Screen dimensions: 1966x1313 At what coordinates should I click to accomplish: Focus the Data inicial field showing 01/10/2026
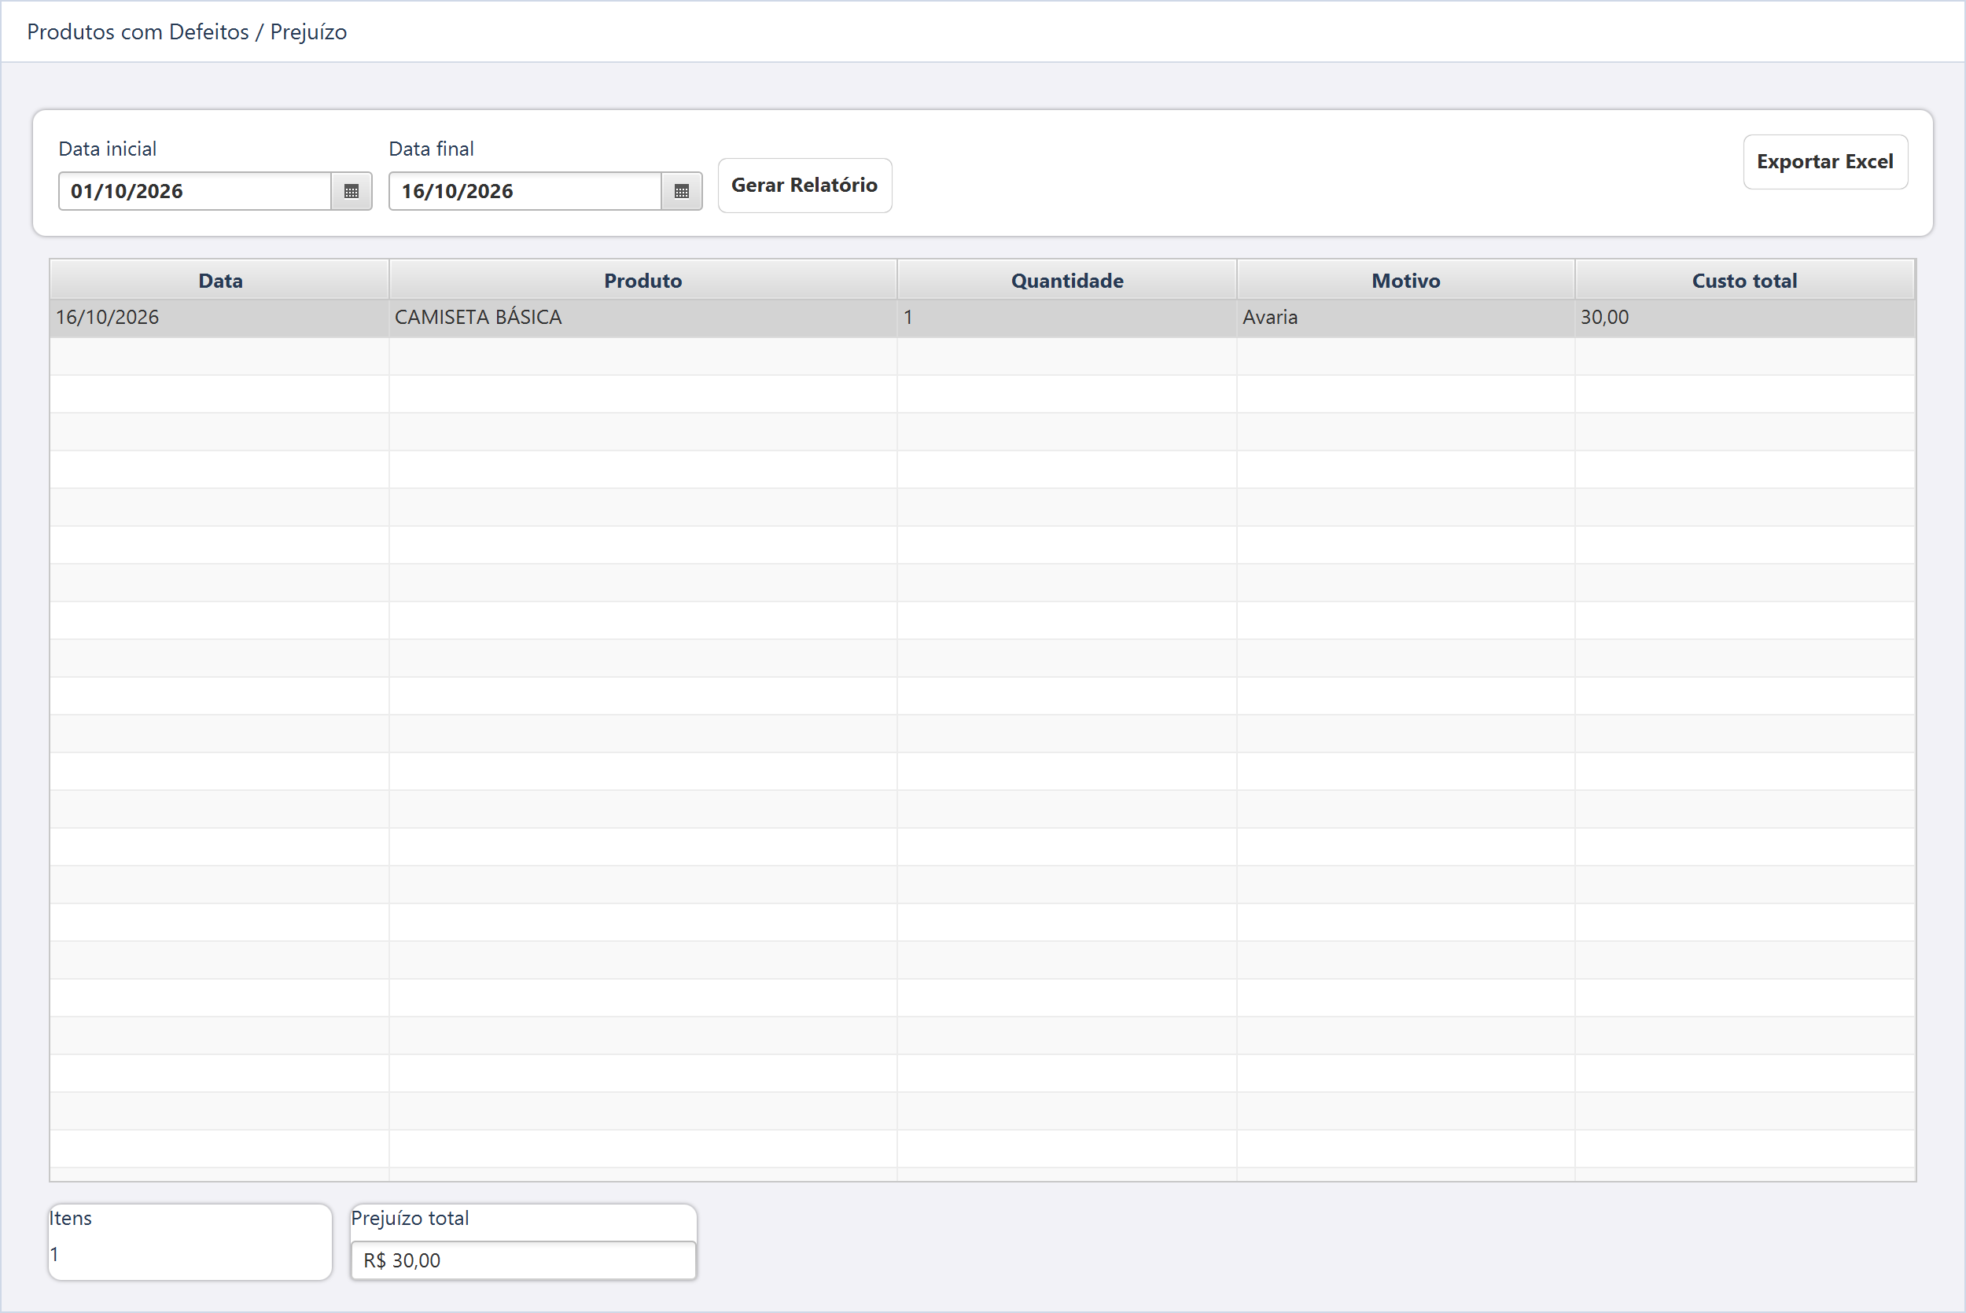(195, 191)
